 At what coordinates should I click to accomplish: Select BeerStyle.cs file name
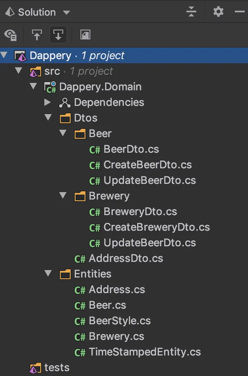[x=119, y=321]
